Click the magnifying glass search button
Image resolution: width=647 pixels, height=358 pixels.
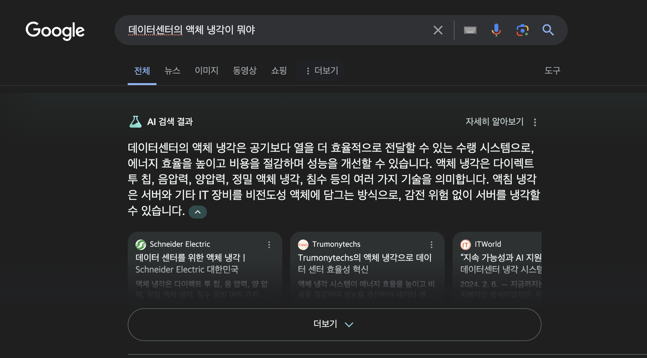click(548, 30)
